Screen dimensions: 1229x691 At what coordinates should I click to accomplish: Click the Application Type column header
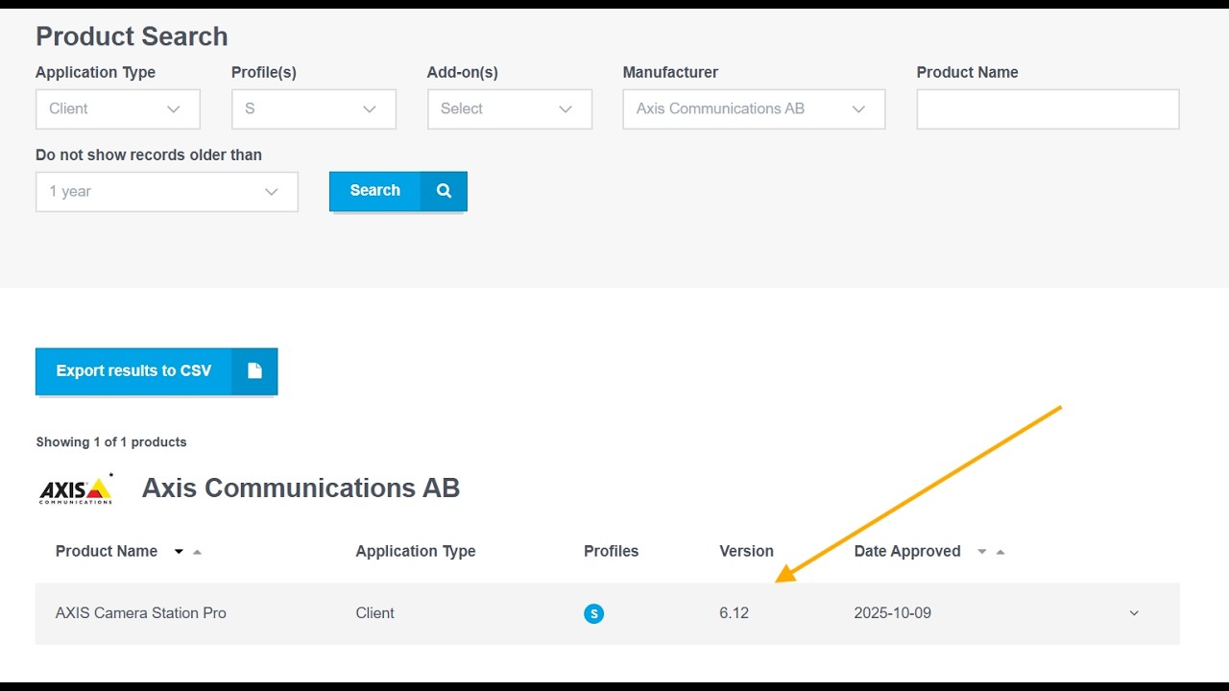(x=416, y=551)
